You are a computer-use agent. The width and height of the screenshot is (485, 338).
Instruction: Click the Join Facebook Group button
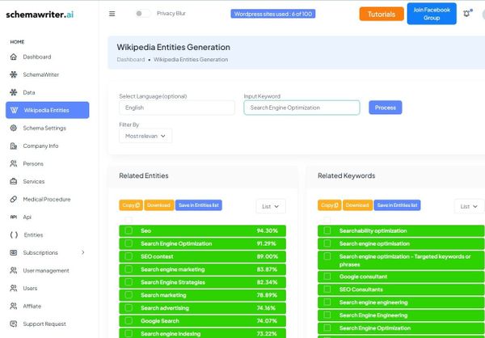(432, 14)
